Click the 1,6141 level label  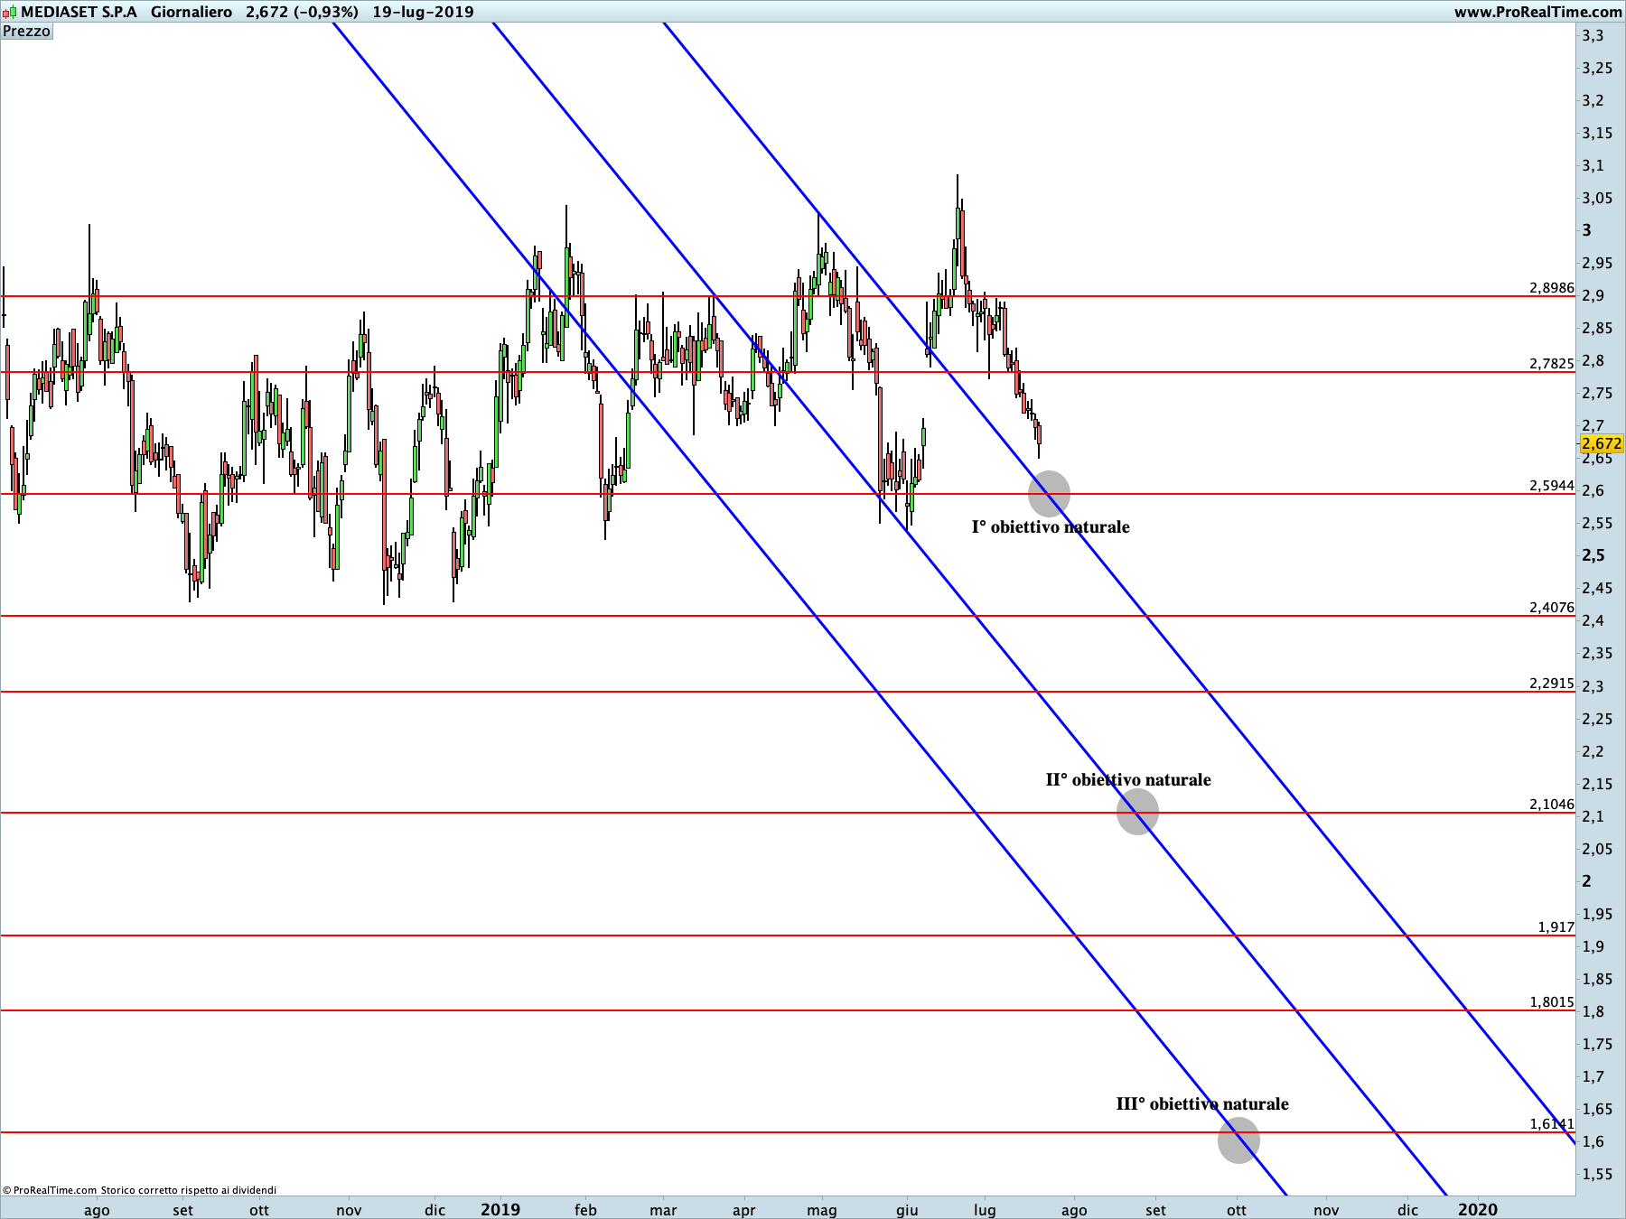click(x=1551, y=1124)
